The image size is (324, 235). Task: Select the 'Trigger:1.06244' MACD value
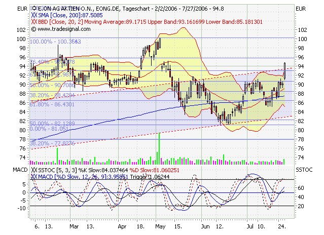click(x=150, y=177)
